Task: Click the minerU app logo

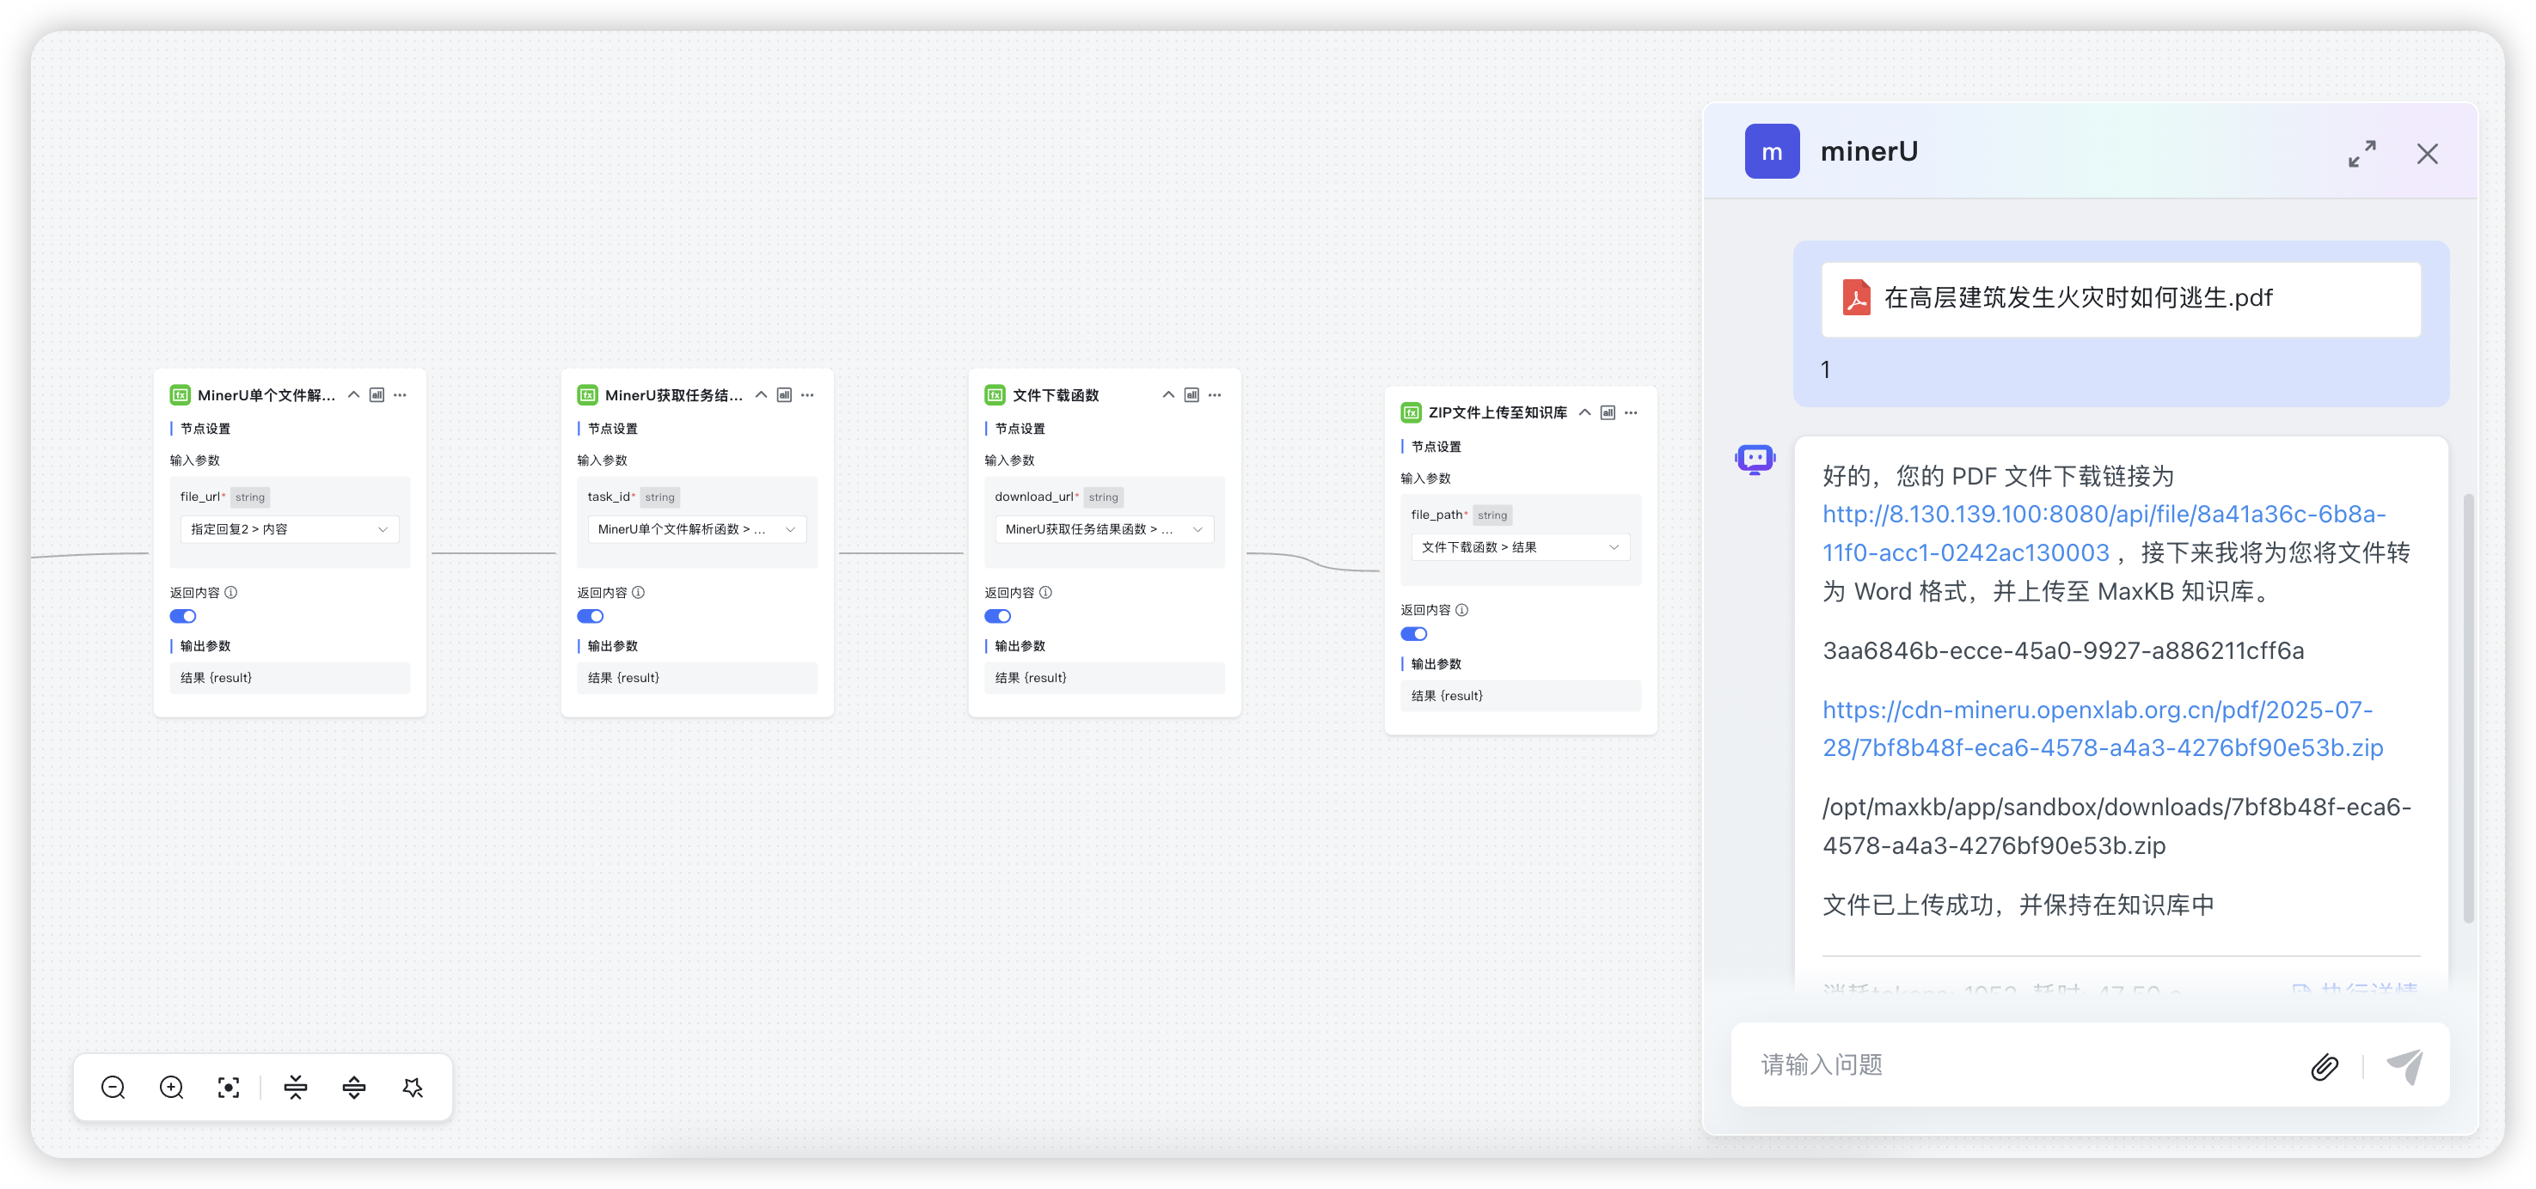Action: click(1772, 151)
